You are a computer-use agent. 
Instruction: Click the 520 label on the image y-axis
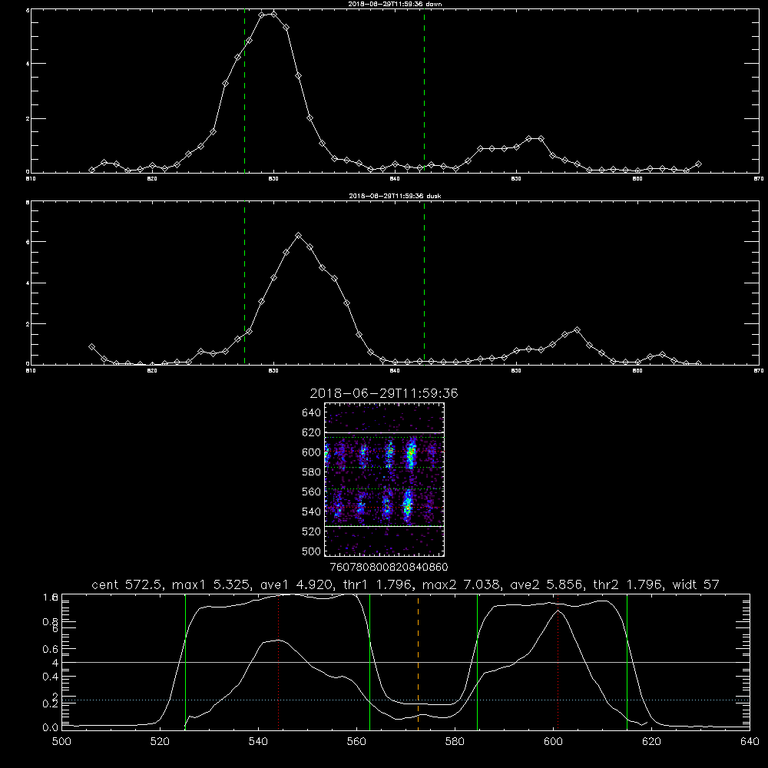point(311,531)
